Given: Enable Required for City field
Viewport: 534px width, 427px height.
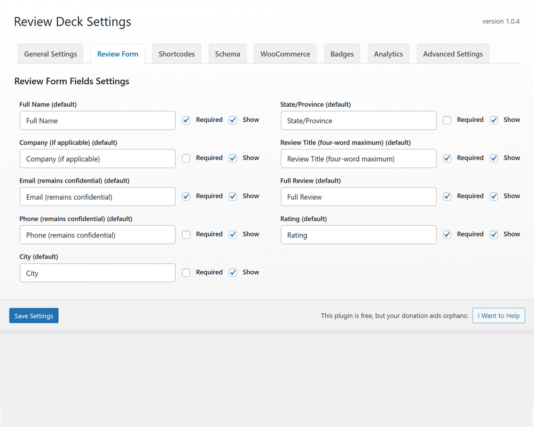Looking at the screenshot, I should coord(186,272).
